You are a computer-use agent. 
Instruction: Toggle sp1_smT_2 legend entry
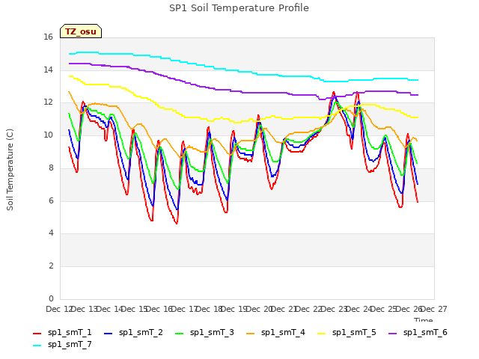click(133, 332)
